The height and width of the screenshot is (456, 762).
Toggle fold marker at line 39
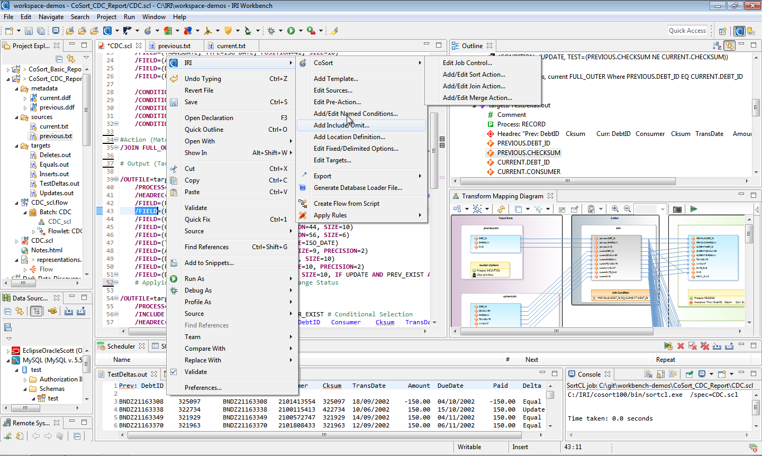116,179
